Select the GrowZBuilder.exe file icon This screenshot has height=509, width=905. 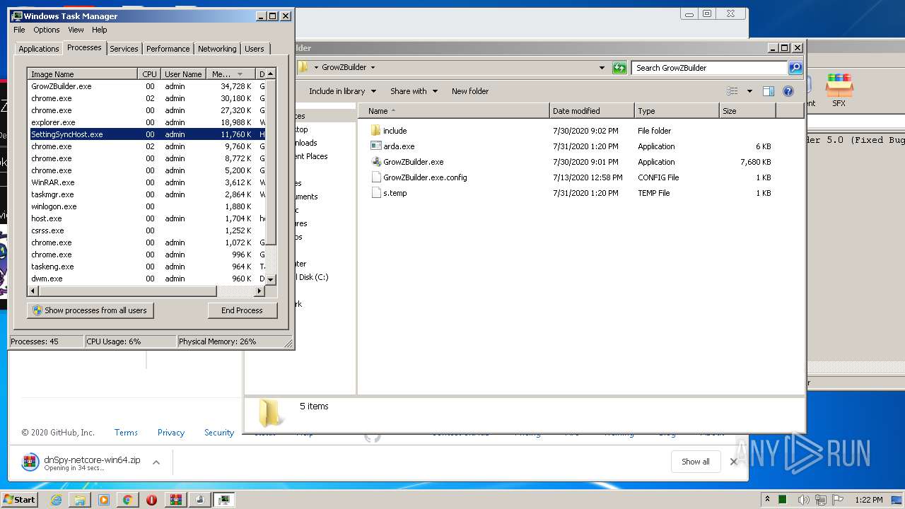(376, 162)
